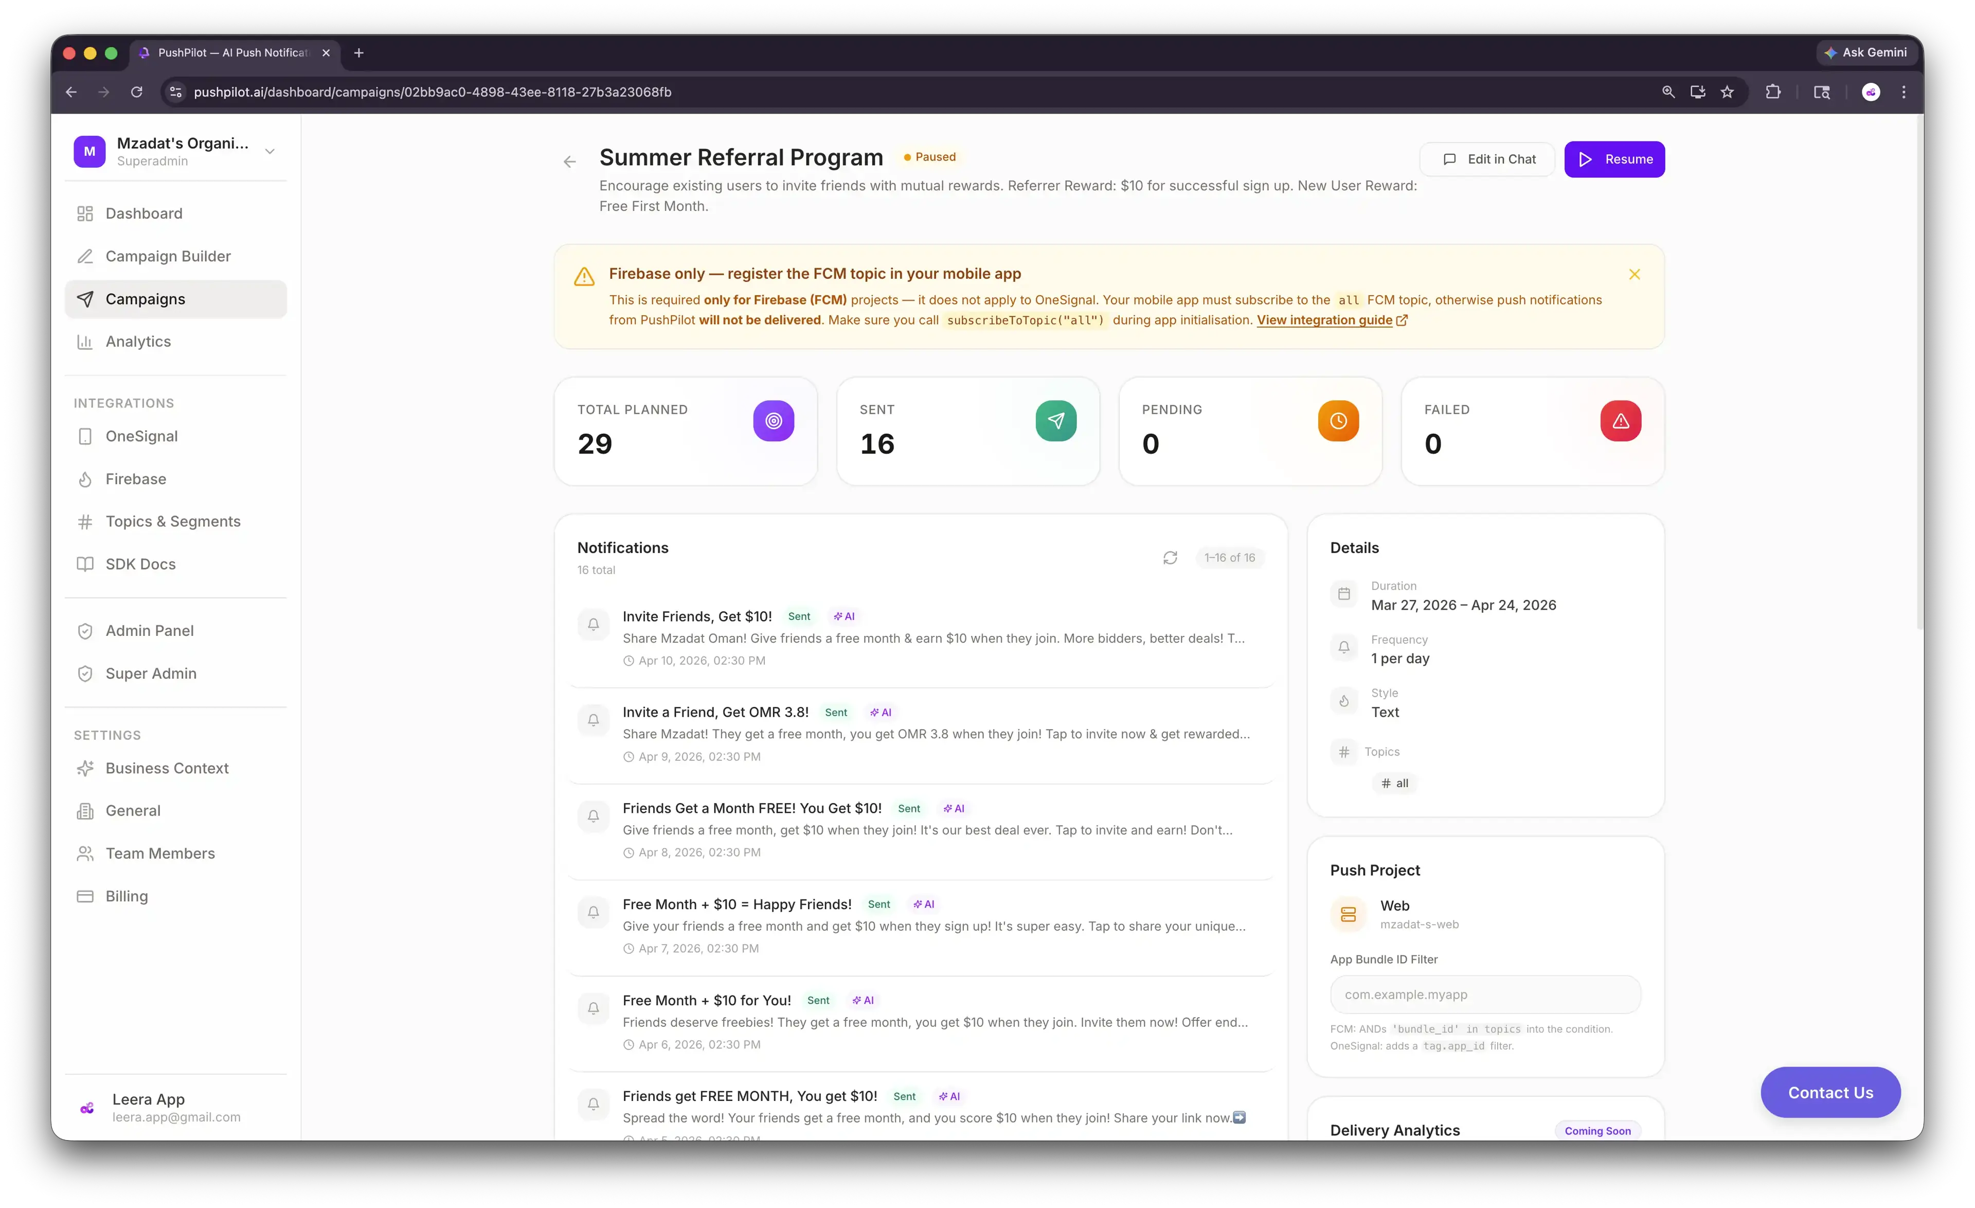This screenshot has width=1975, height=1208.
Task: Open SDK Docs
Action: 175,564
